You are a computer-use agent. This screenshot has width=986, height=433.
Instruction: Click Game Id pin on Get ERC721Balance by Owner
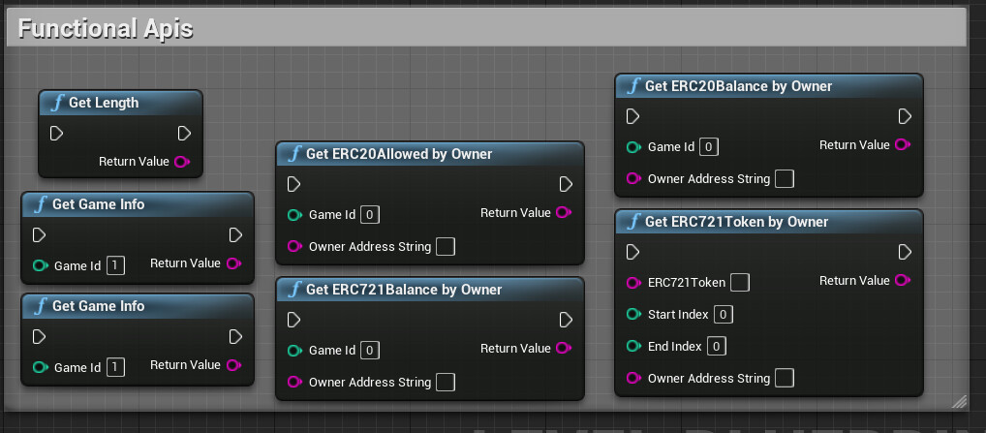tap(294, 351)
